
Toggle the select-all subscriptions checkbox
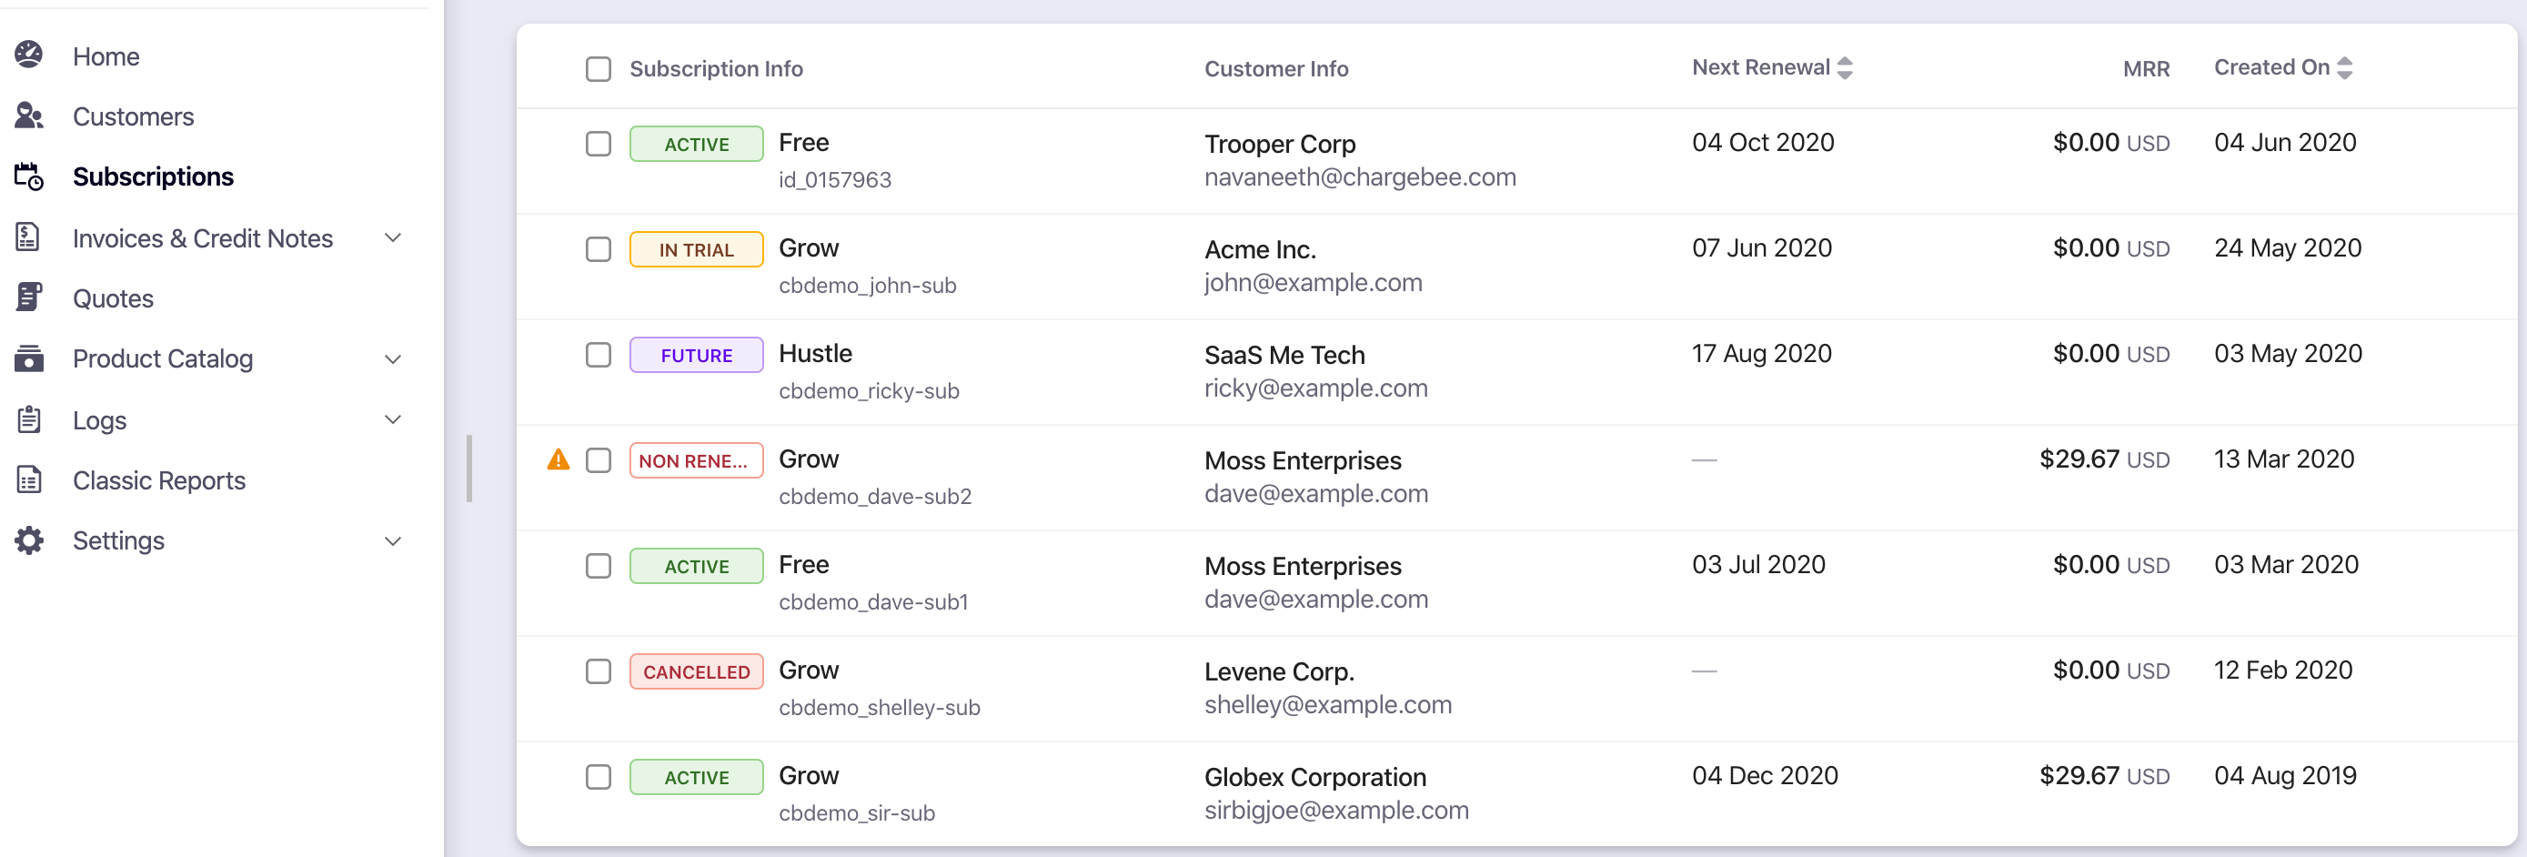598,68
